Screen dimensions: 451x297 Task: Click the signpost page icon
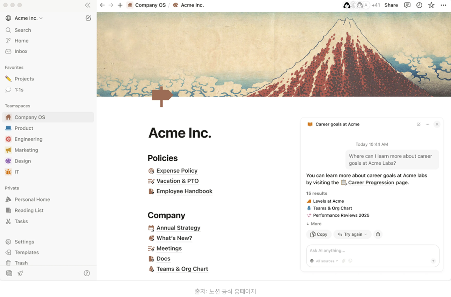pyautogui.click(x=162, y=96)
